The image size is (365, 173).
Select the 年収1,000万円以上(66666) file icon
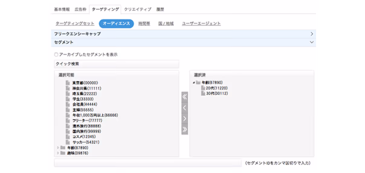[x=68, y=115]
